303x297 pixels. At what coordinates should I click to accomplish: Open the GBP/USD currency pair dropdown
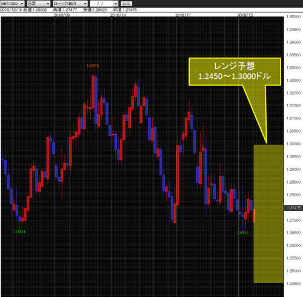pyautogui.click(x=12, y=4)
